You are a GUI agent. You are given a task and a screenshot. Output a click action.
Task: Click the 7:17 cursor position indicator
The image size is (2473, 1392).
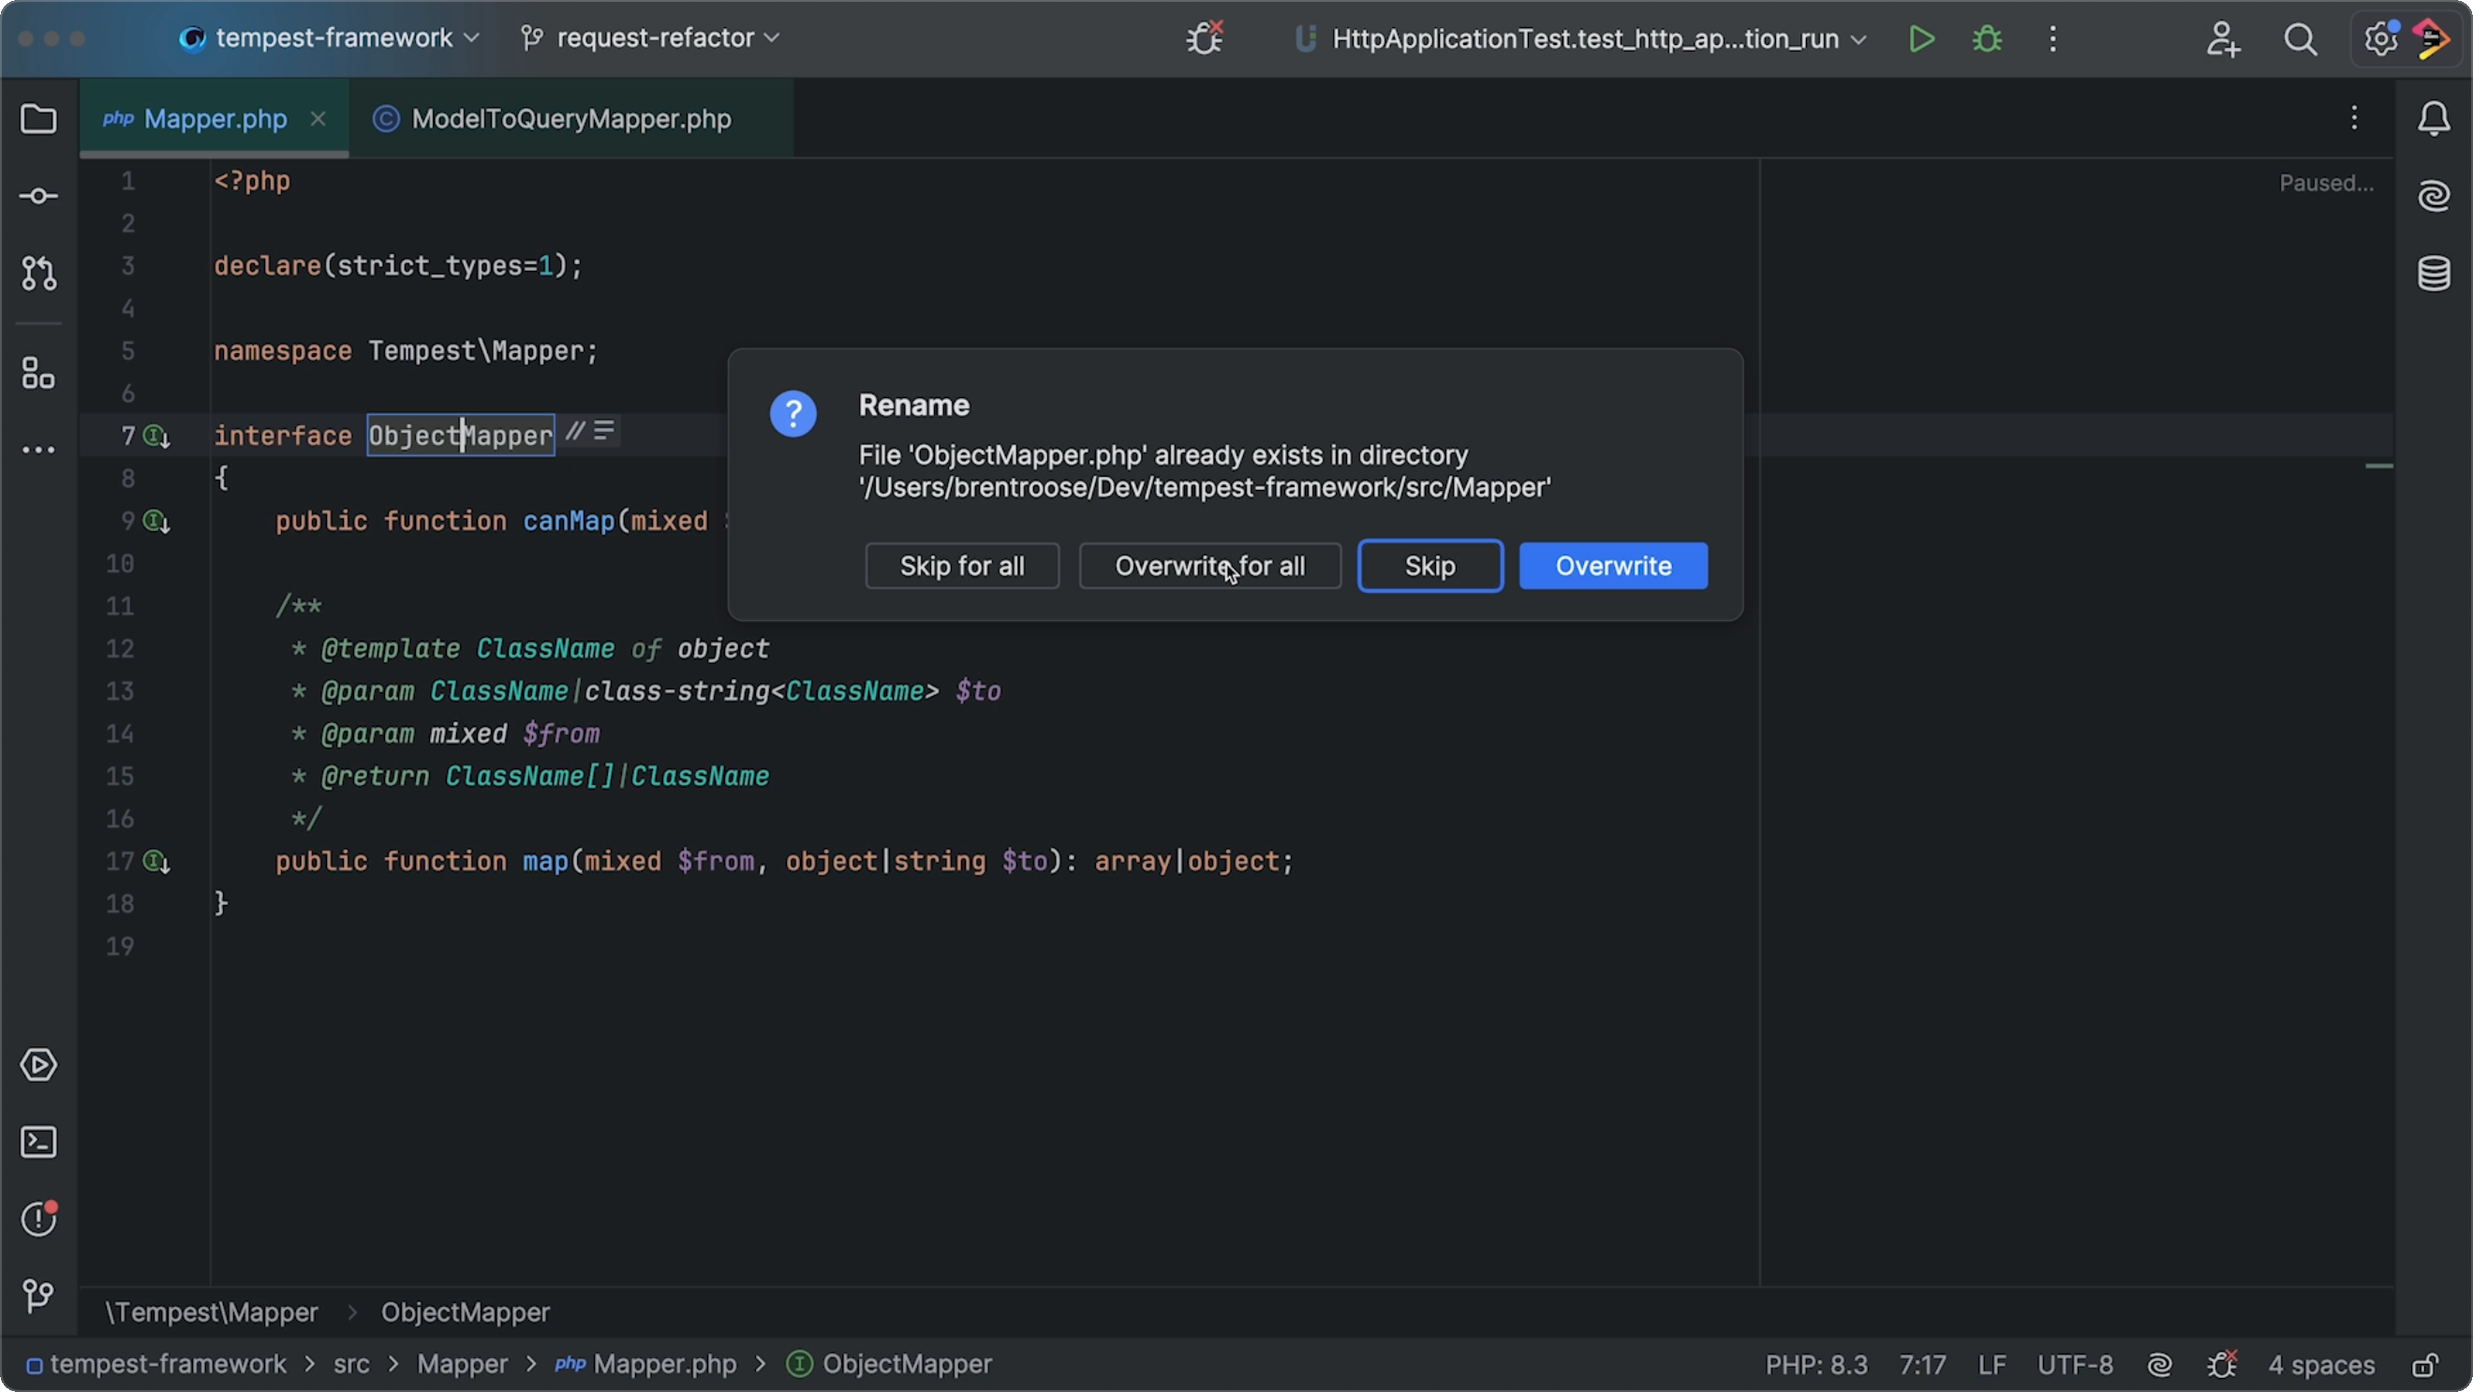pos(1922,1364)
